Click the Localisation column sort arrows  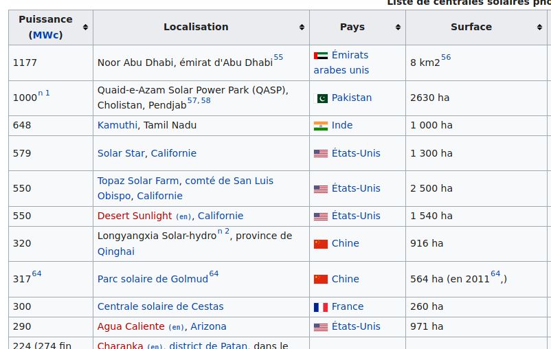[x=302, y=27]
